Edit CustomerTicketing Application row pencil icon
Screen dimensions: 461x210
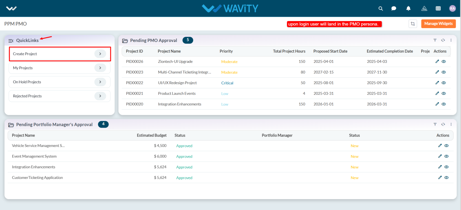click(x=440, y=177)
